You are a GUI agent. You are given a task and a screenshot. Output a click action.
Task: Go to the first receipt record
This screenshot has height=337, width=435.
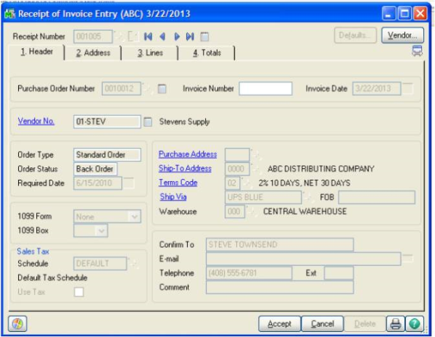(x=149, y=36)
